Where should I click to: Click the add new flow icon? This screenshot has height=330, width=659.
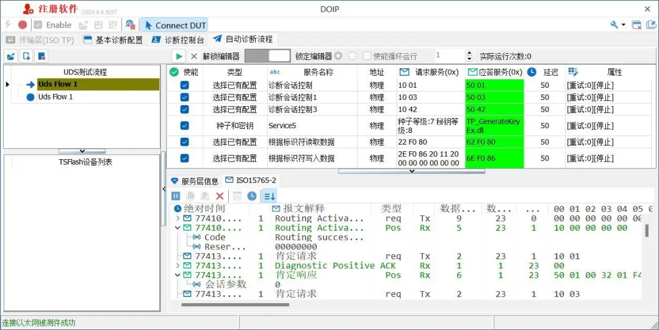coord(26,56)
